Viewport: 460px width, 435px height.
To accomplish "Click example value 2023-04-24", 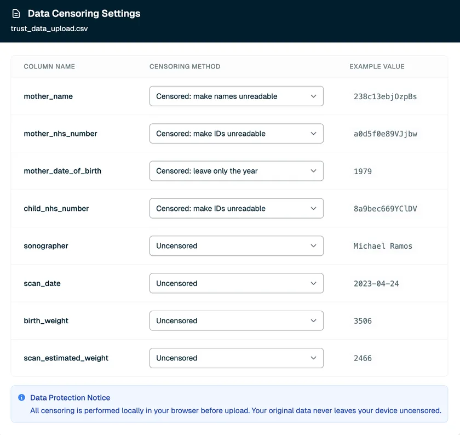I will (376, 284).
